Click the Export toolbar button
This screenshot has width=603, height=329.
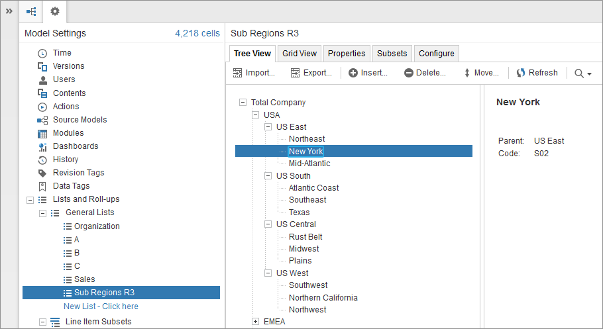[311, 73]
